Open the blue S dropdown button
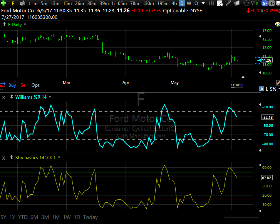The height and width of the screenshot is (224, 280). click(x=265, y=3)
